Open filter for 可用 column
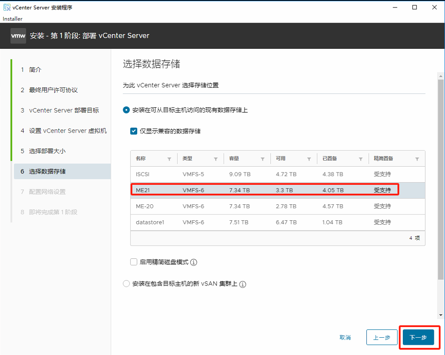The height and width of the screenshot is (355, 445). pyautogui.click(x=309, y=159)
